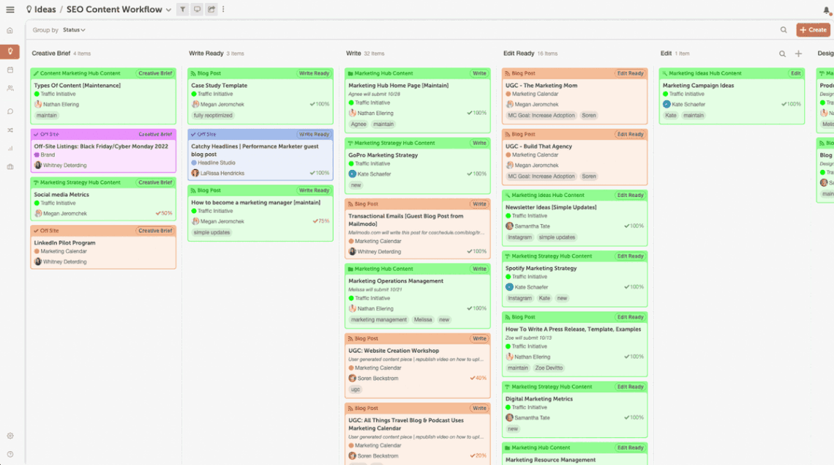Click the Create button
Viewport: 834px width, 465px height.
pos(813,29)
